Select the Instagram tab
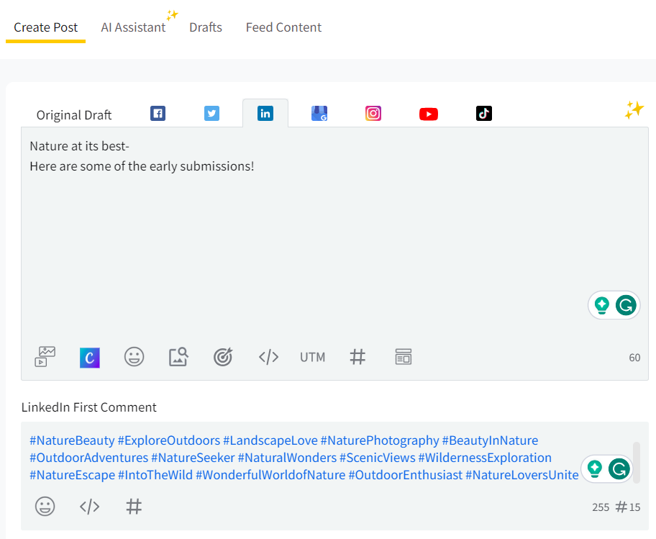Image resolution: width=656 pixels, height=539 pixels. pyautogui.click(x=373, y=114)
